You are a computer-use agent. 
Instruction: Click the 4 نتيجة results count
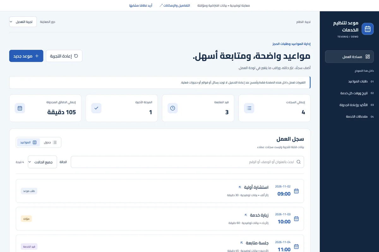tap(20, 162)
